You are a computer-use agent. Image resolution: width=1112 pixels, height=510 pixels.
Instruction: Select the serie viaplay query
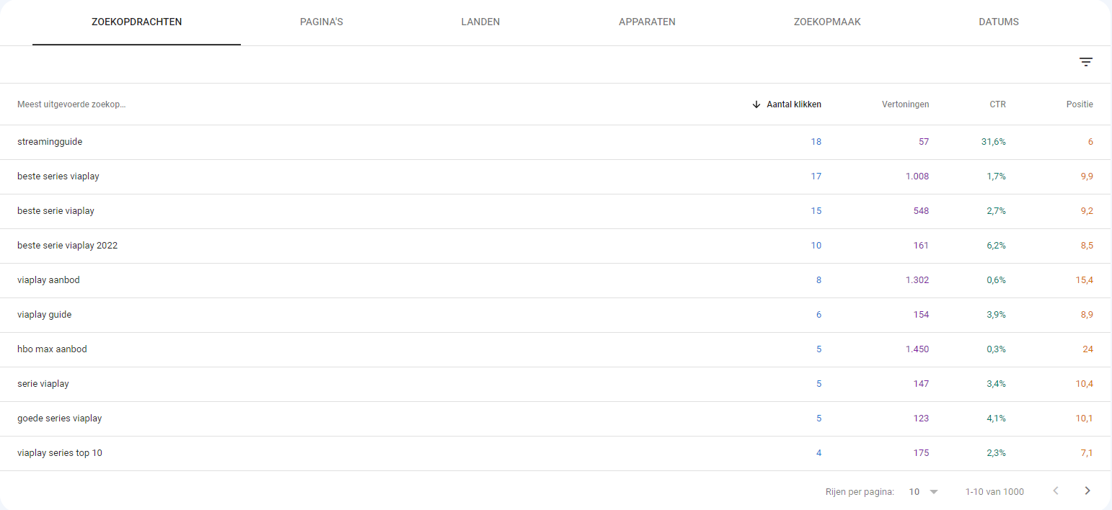coord(43,384)
